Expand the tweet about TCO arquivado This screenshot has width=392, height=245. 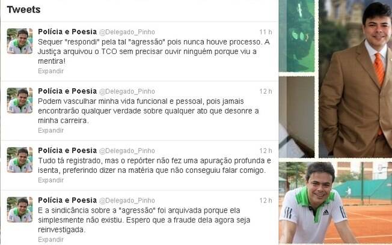pyautogui.click(x=51, y=71)
